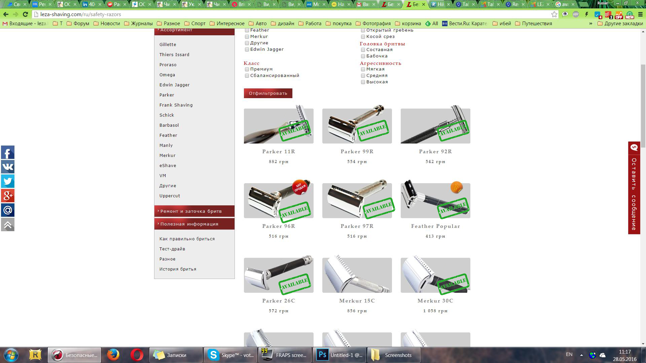The height and width of the screenshot is (363, 646).
Task: Select Edwin Jagger in the sidebar menu
Action: click(x=174, y=85)
